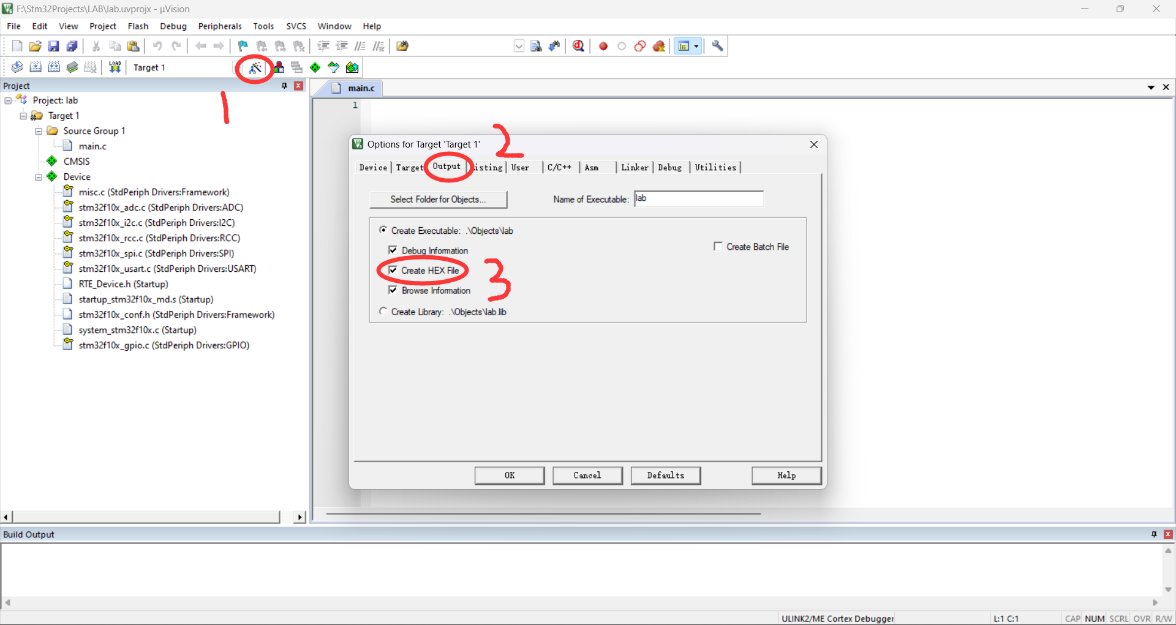Start the debug session with the magnifier icon
Viewport: 1176px width, 625px height.
(578, 46)
